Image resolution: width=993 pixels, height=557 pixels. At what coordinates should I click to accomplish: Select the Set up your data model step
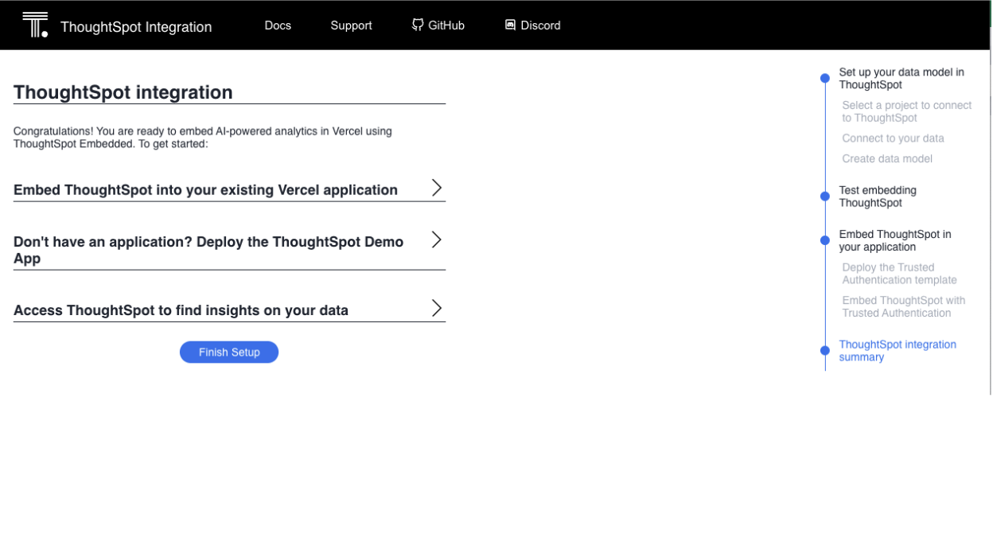tap(901, 78)
